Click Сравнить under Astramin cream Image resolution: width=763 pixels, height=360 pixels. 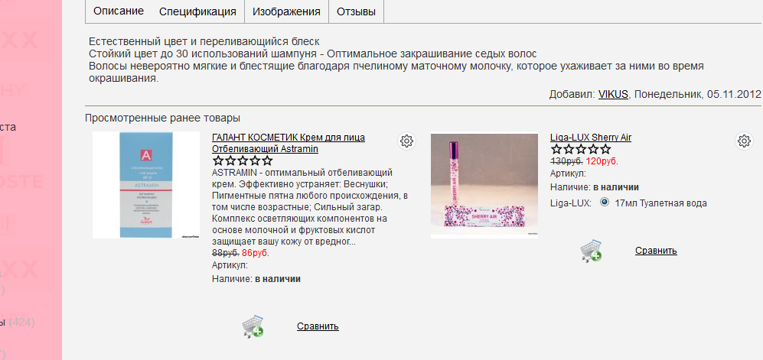point(318,326)
